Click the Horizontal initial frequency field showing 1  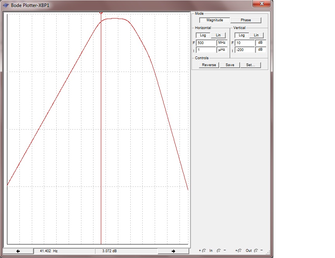tap(206, 50)
